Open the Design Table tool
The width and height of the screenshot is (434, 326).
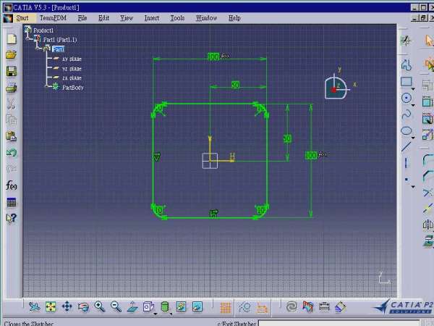[12, 202]
